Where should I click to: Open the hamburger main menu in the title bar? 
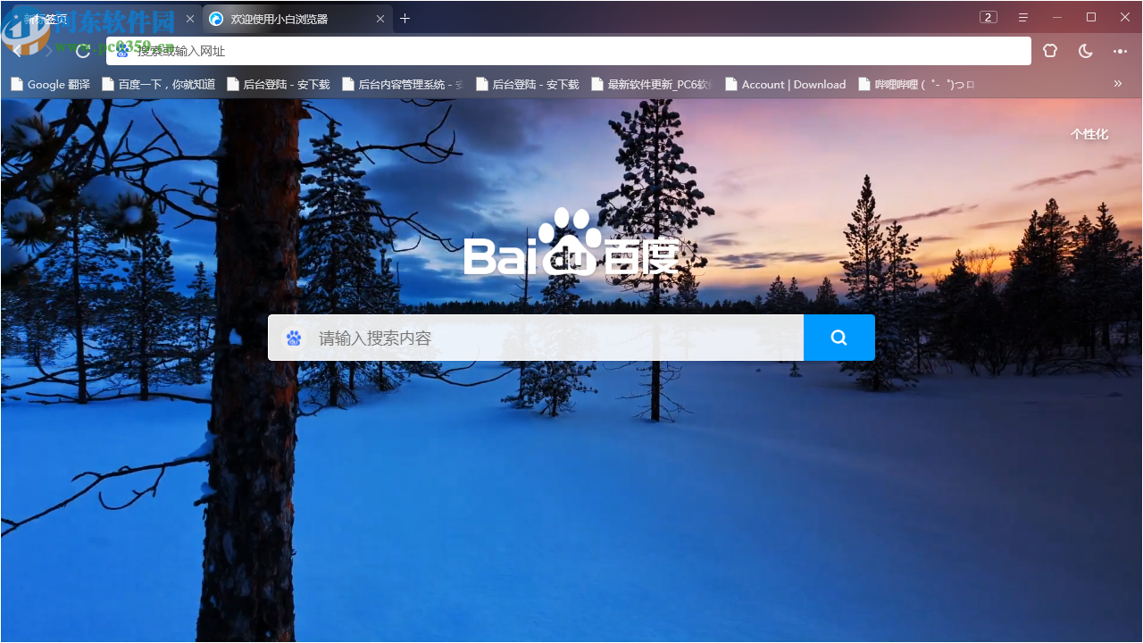(x=1023, y=18)
